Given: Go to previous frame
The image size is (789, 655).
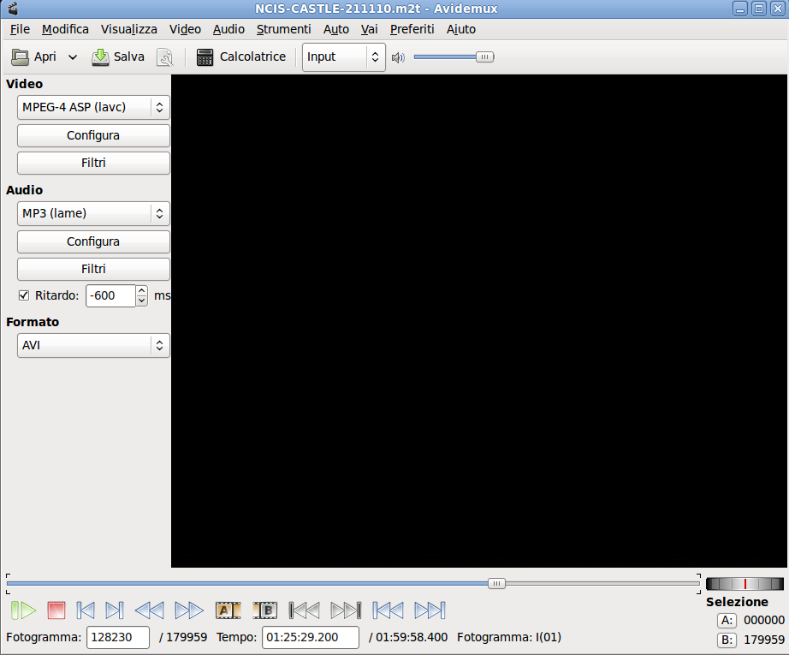Looking at the screenshot, I should point(86,610).
